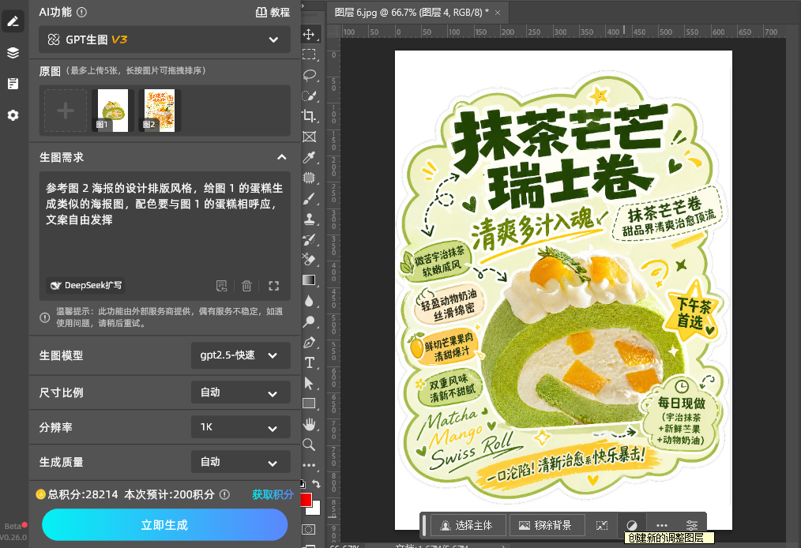Select the 图2 poster thumbnail
This screenshot has height=548, width=801.
tap(160, 111)
